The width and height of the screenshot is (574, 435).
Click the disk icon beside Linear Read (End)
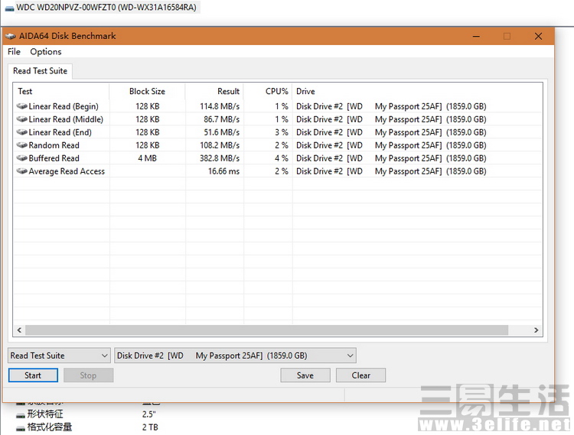tap(21, 132)
